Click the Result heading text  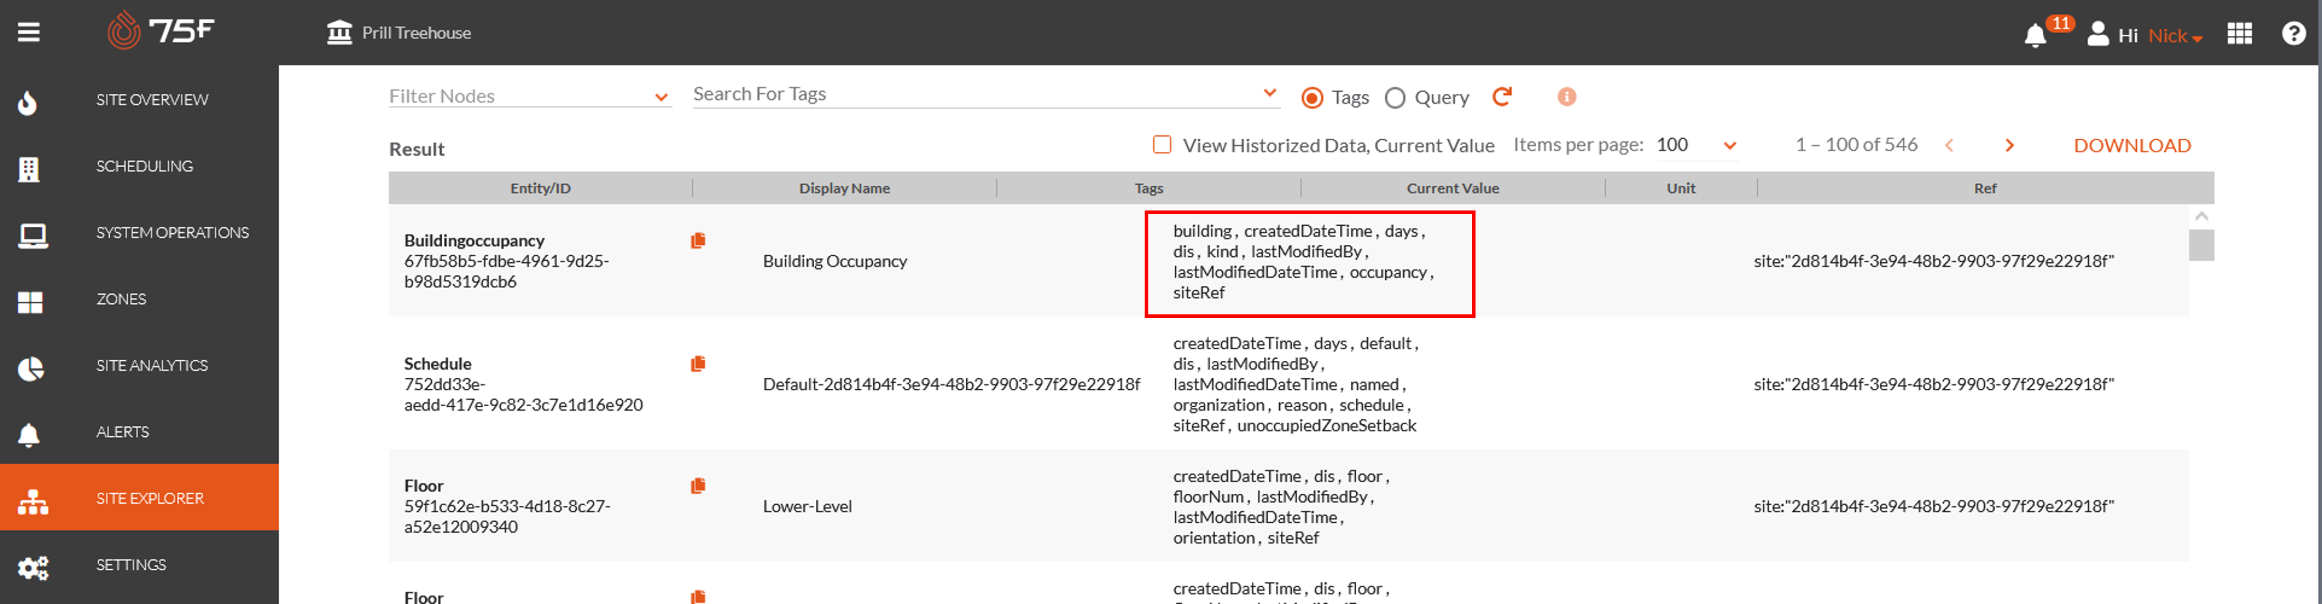pos(416,149)
